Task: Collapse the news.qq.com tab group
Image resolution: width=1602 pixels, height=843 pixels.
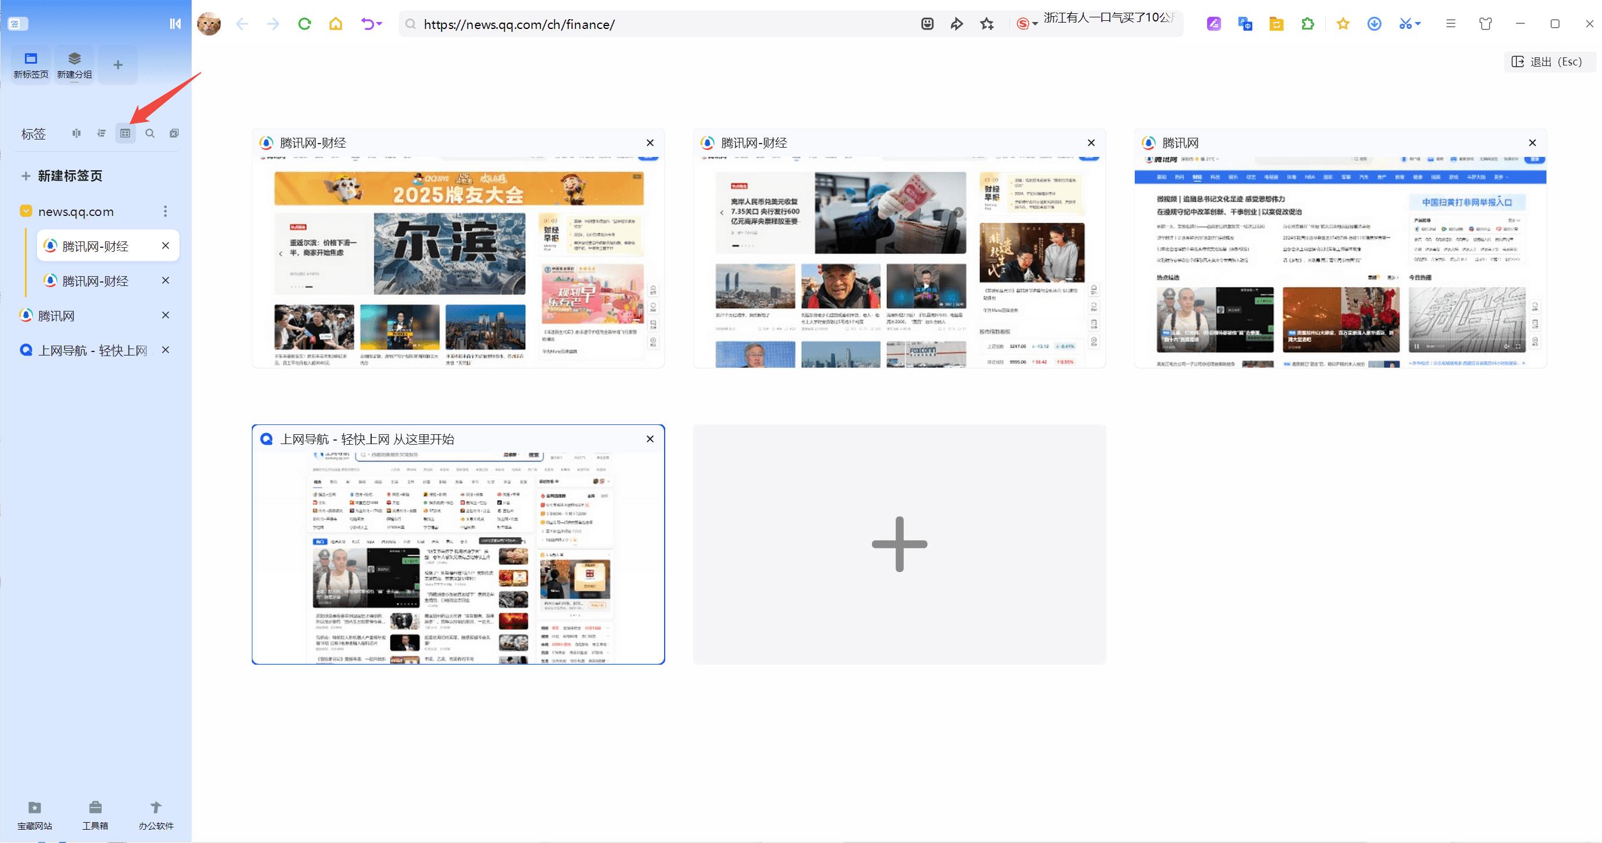Action: coord(26,211)
